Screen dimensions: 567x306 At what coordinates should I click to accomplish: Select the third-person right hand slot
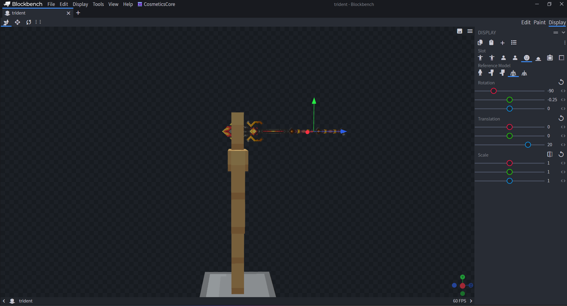point(480,58)
